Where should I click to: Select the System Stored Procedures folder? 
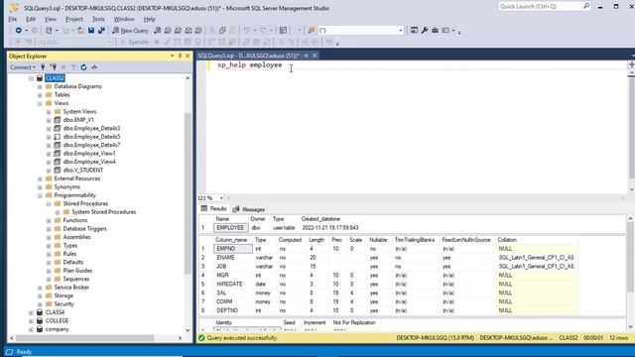pos(103,212)
